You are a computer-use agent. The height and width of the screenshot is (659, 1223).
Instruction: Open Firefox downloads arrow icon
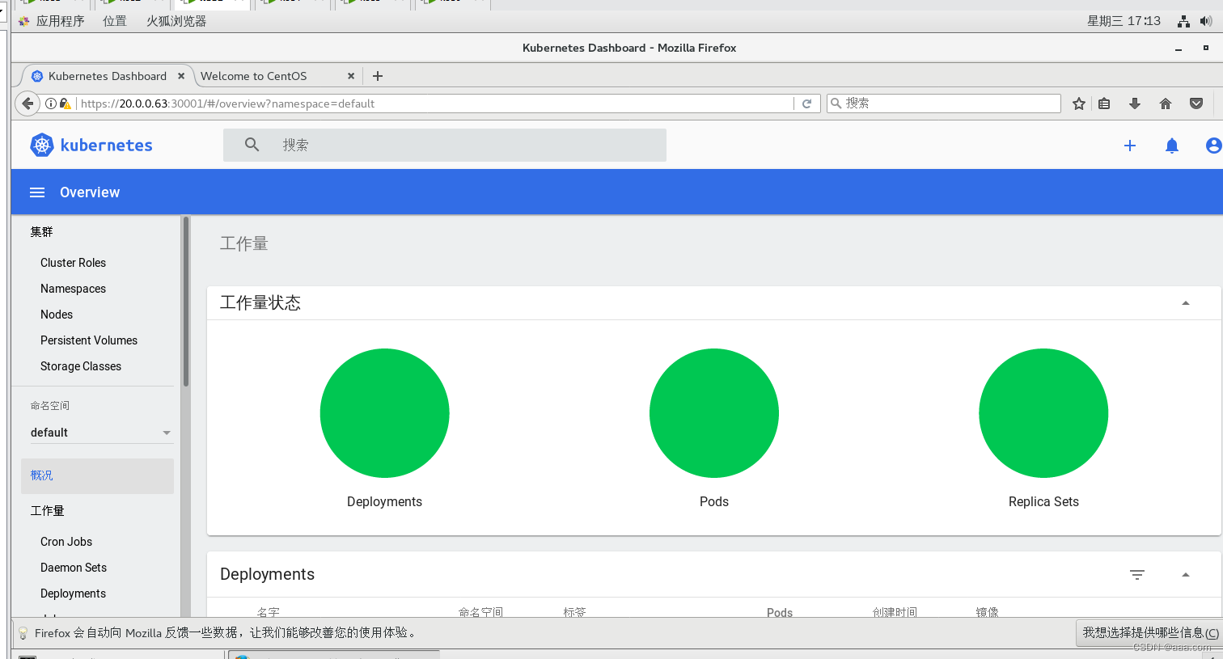[1134, 103]
